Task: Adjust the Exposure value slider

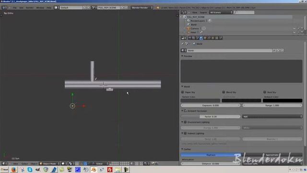Action: (x=211, y=105)
